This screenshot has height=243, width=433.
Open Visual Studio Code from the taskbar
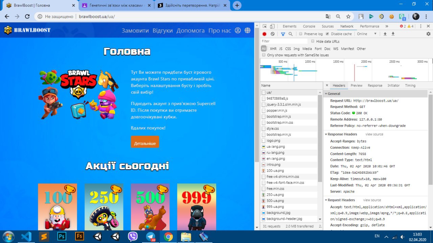pyautogui.click(x=26, y=236)
